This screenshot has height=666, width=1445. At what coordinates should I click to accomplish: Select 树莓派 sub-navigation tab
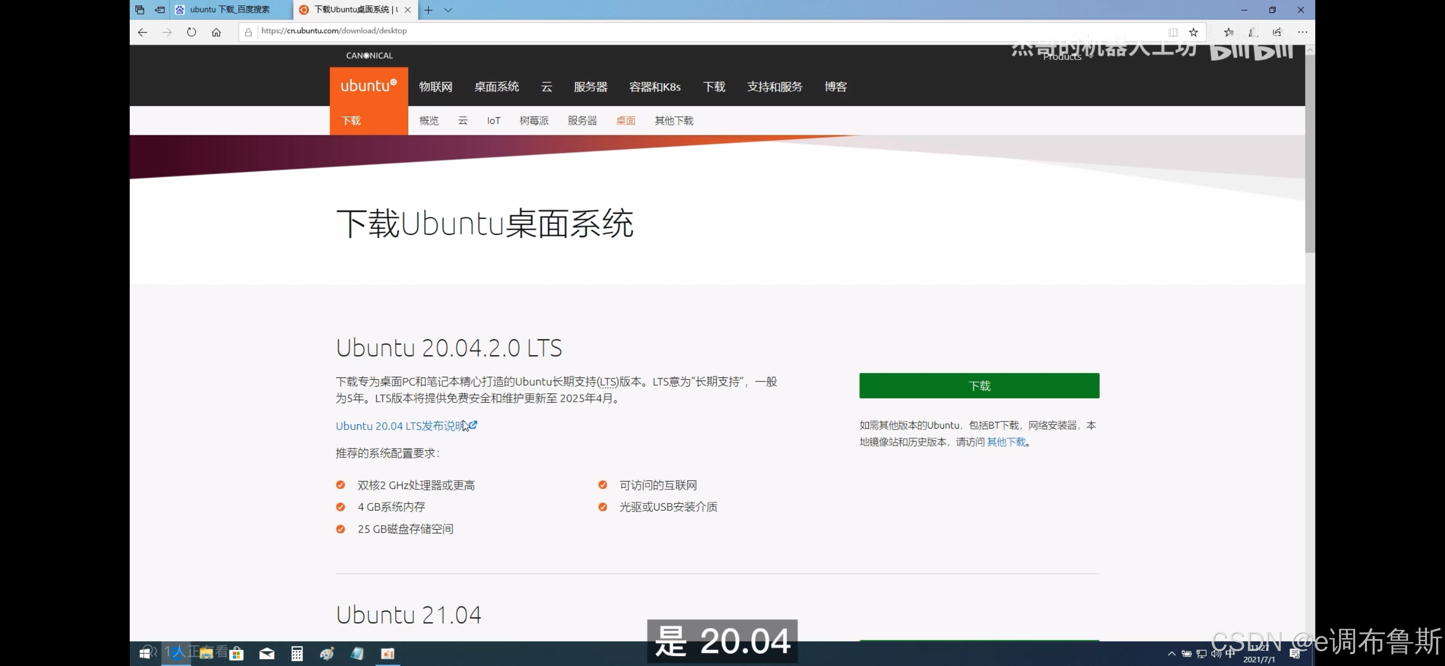[534, 120]
